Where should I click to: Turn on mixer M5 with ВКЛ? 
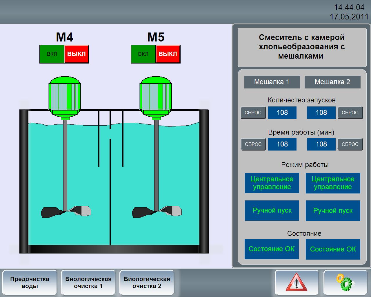click(x=143, y=54)
